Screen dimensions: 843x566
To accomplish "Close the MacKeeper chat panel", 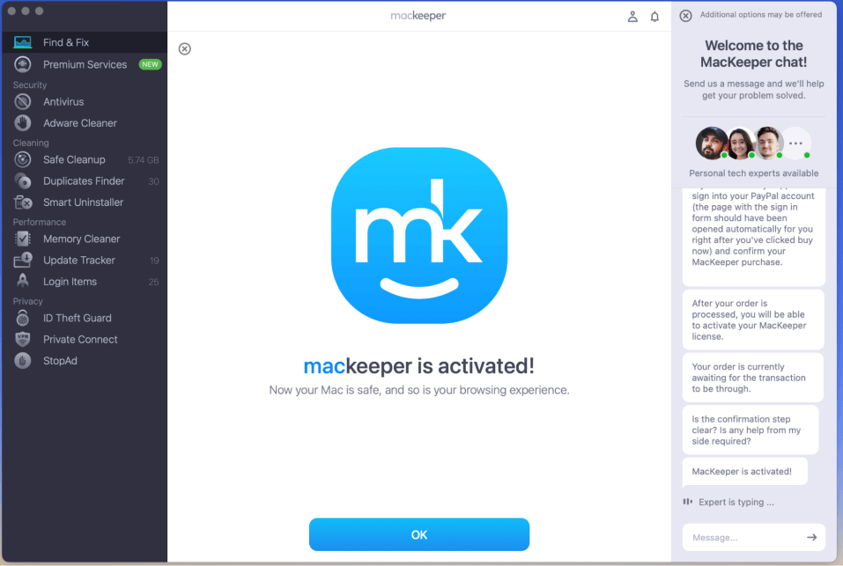I will 685,16.
